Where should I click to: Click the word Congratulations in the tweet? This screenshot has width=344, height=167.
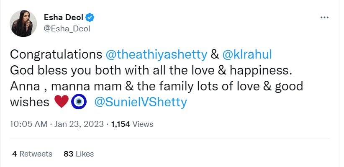click(56, 55)
